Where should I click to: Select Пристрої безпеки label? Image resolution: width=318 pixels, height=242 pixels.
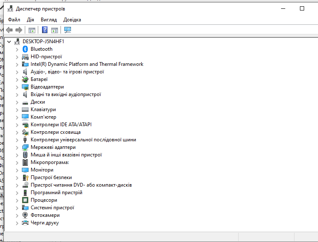[51, 177]
